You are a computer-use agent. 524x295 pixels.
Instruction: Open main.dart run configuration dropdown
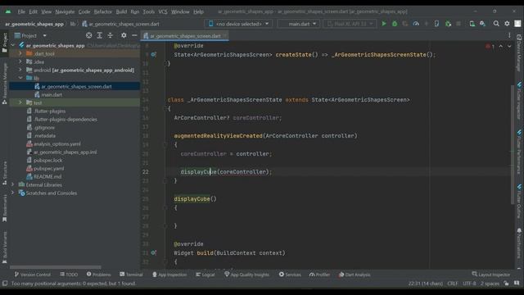click(x=299, y=24)
